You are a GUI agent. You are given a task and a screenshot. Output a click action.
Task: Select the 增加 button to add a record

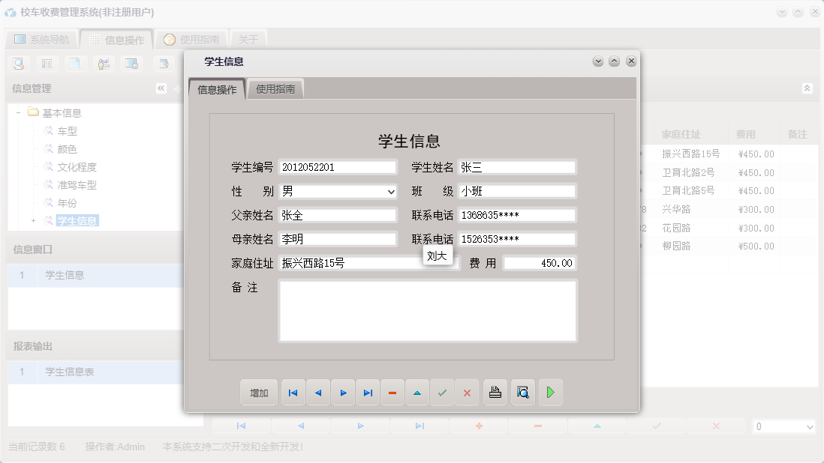[x=258, y=392]
